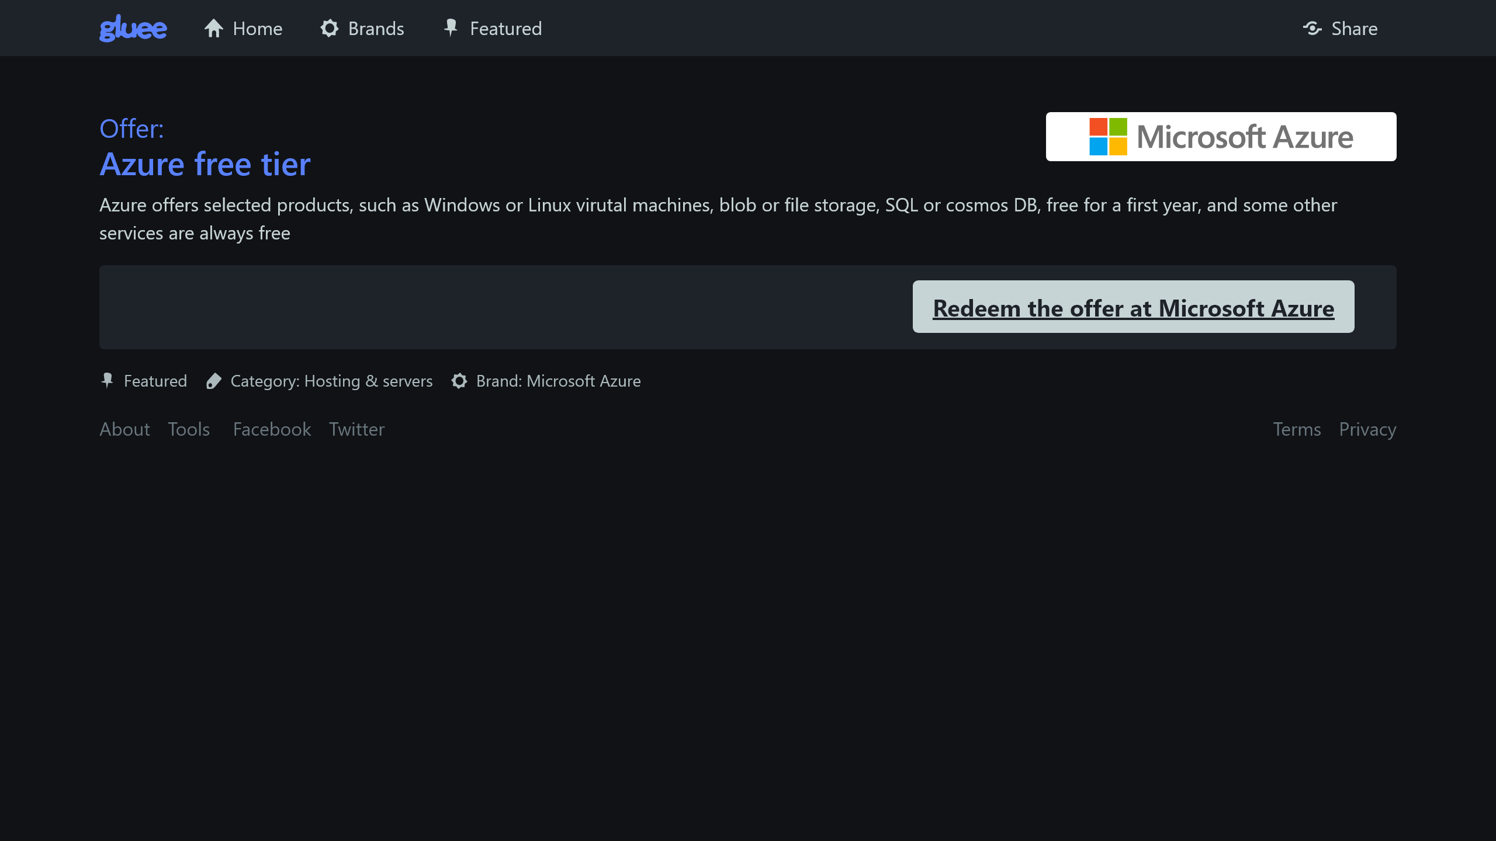Click the Microsoft Azure logo image
Viewport: 1496px width, 841px height.
1221,137
